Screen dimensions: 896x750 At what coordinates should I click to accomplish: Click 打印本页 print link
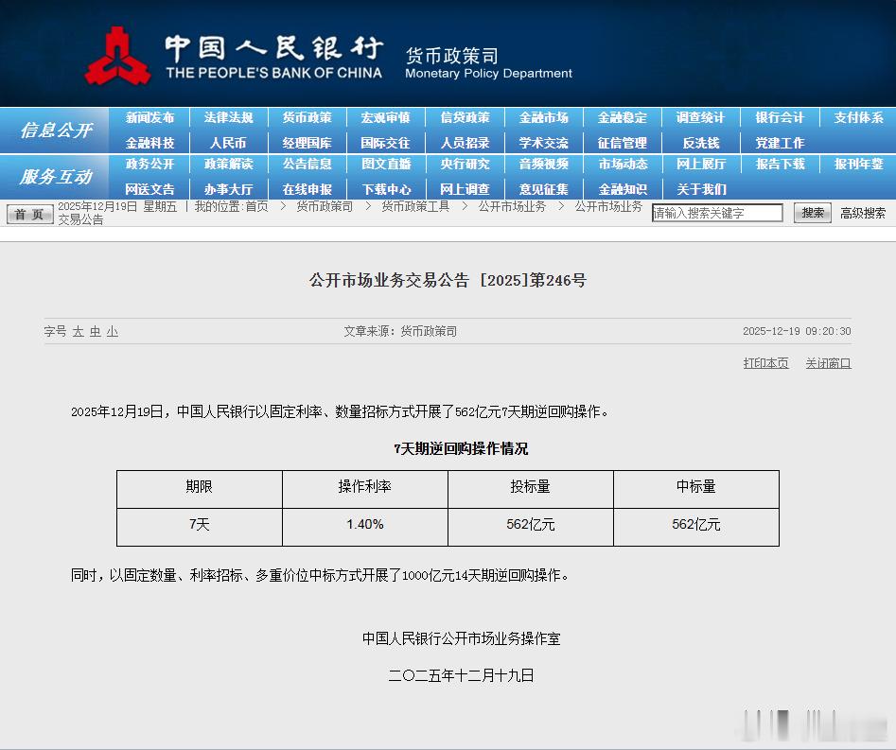pyautogui.click(x=765, y=363)
